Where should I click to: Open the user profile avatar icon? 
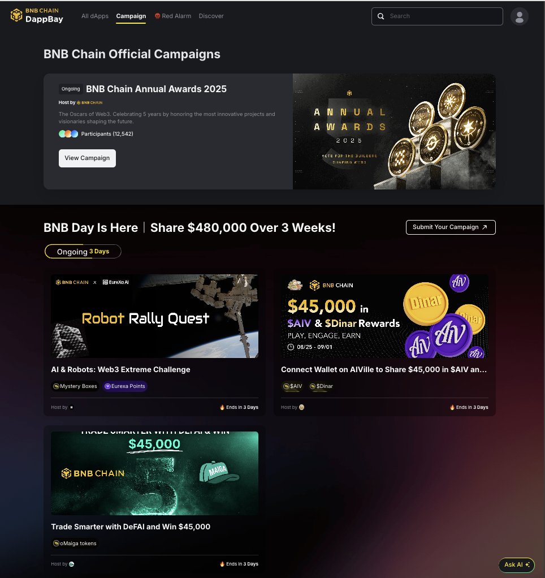[519, 16]
